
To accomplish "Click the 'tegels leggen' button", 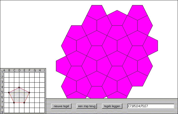I will (x=112, y=106).
